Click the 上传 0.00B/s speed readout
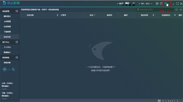 click(x=7, y=83)
